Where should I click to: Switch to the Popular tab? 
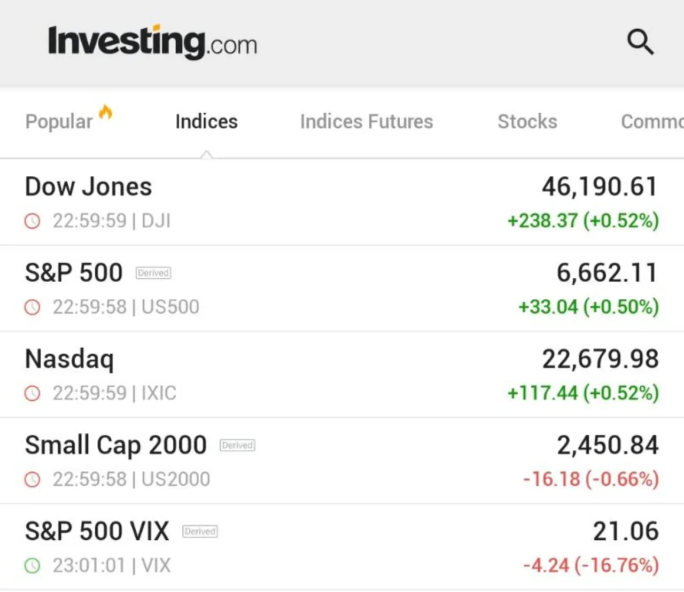coord(59,122)
